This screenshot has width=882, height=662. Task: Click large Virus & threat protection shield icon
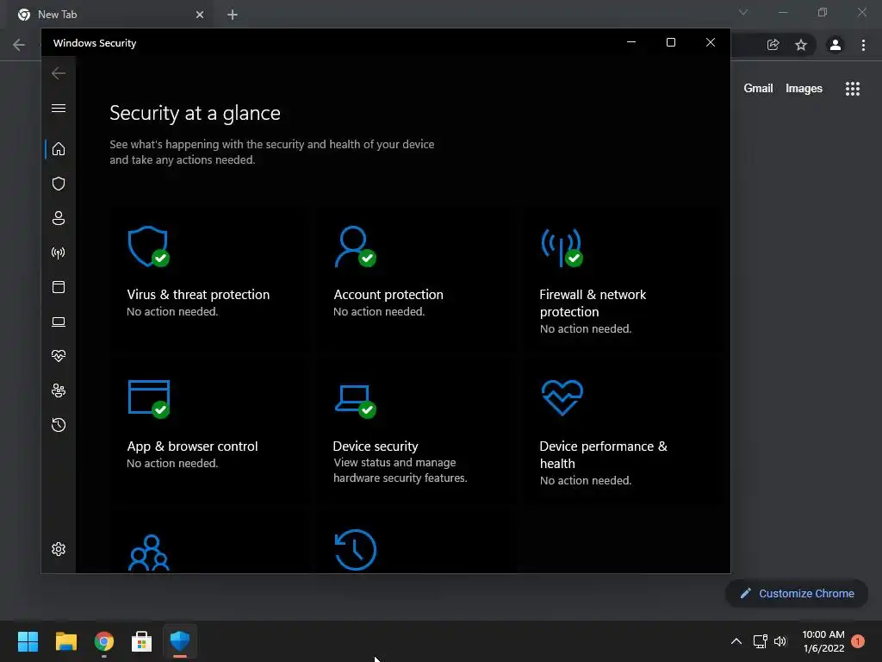click(x=148, y=247)
